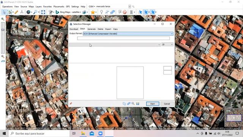Zoom in with the left sidebar magnifier
The image size is (243, 137).
[3, 19]
